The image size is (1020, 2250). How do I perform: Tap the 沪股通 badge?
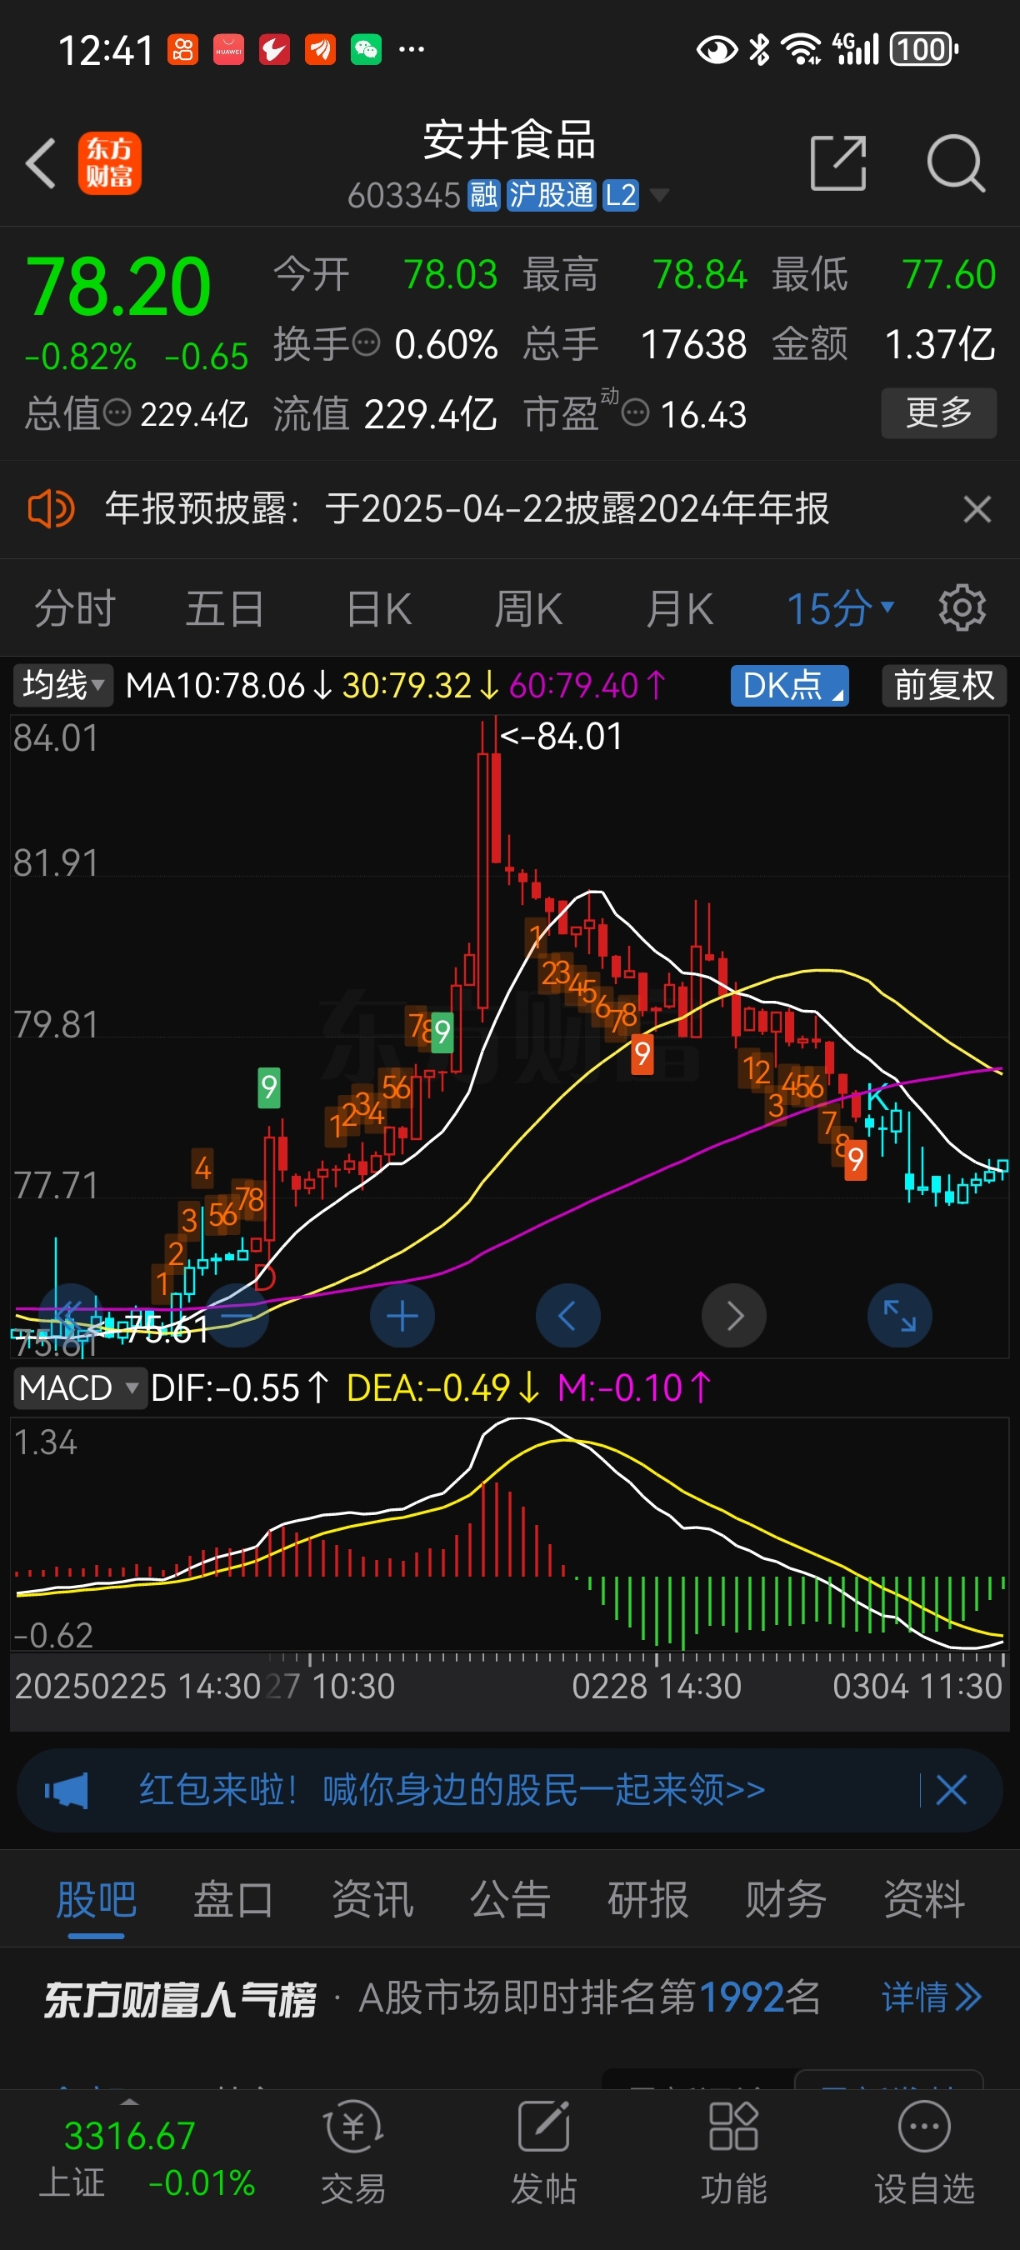(551, 196)
